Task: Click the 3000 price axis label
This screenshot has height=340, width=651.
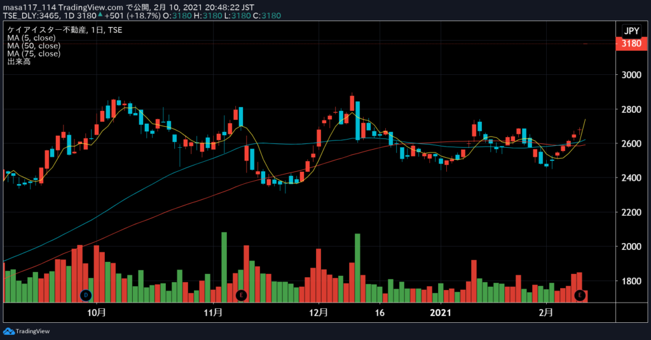Action: coord(631,75)
